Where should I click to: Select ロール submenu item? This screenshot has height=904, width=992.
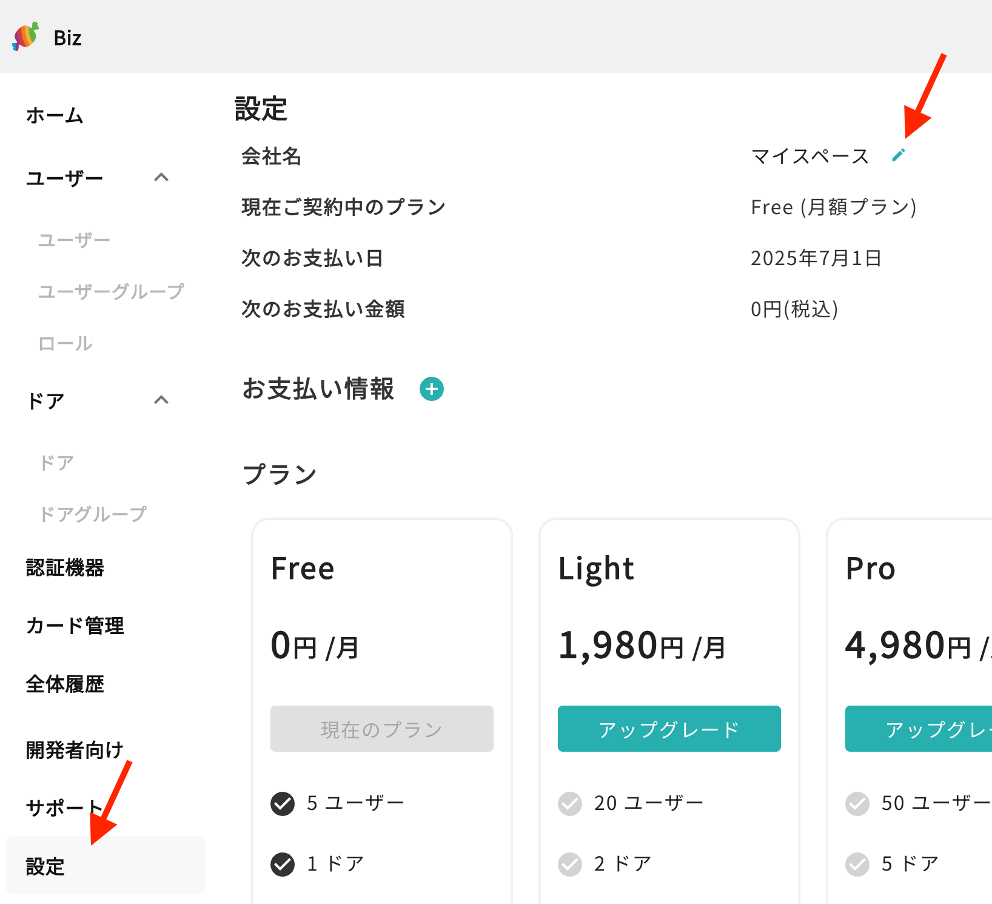pyautogui.click(x=65, y=343)
